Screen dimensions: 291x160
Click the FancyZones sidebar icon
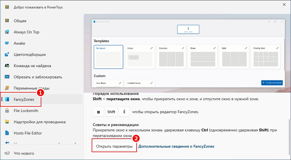click(7, 99)
